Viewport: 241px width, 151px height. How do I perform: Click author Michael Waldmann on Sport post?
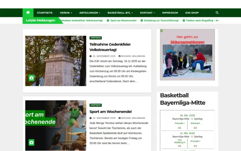pos(133,118)
